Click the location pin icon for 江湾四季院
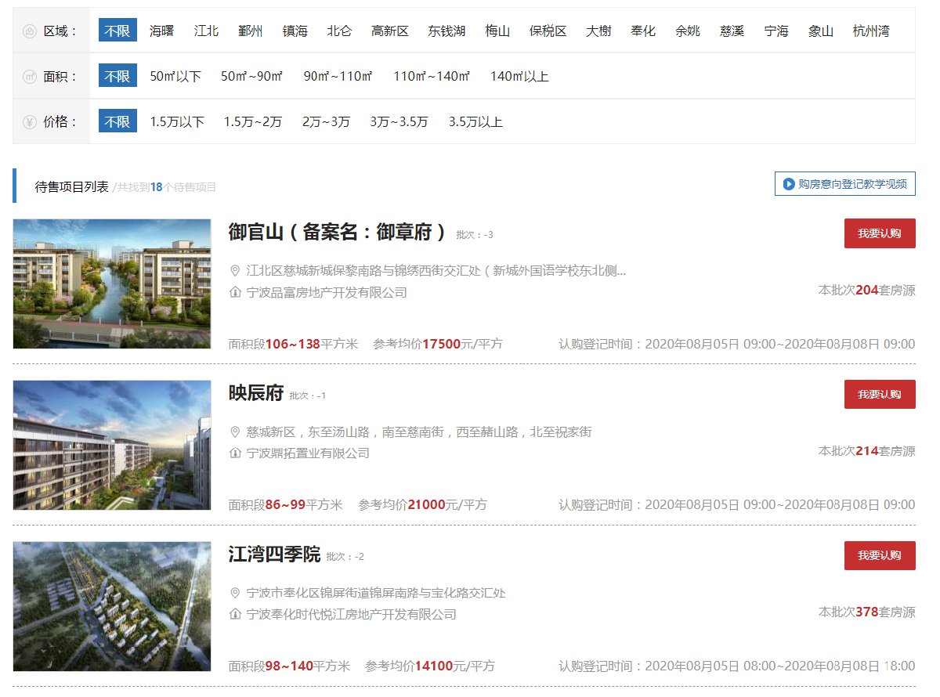Viewport: 940px width, 697px height. [x=234, y=593]
